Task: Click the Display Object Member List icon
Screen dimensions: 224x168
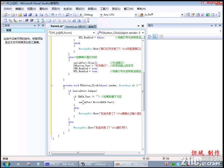Action: (x=5, y=20)
